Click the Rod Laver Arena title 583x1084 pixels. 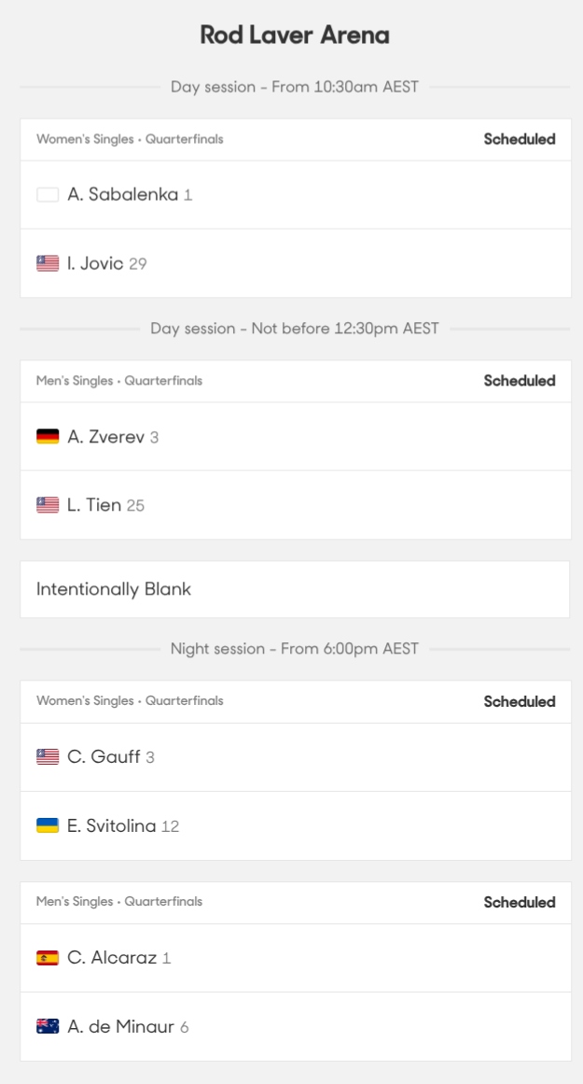pos(291,35)
